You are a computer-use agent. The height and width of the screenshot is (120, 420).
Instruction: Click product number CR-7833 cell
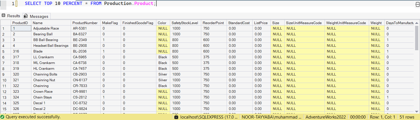[85, 86]
